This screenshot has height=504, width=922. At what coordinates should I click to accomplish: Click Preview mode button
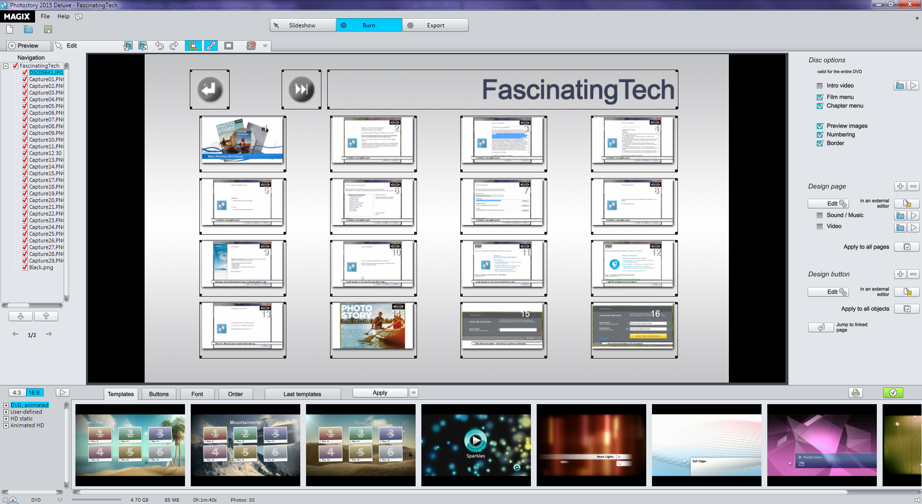[29, 46]
